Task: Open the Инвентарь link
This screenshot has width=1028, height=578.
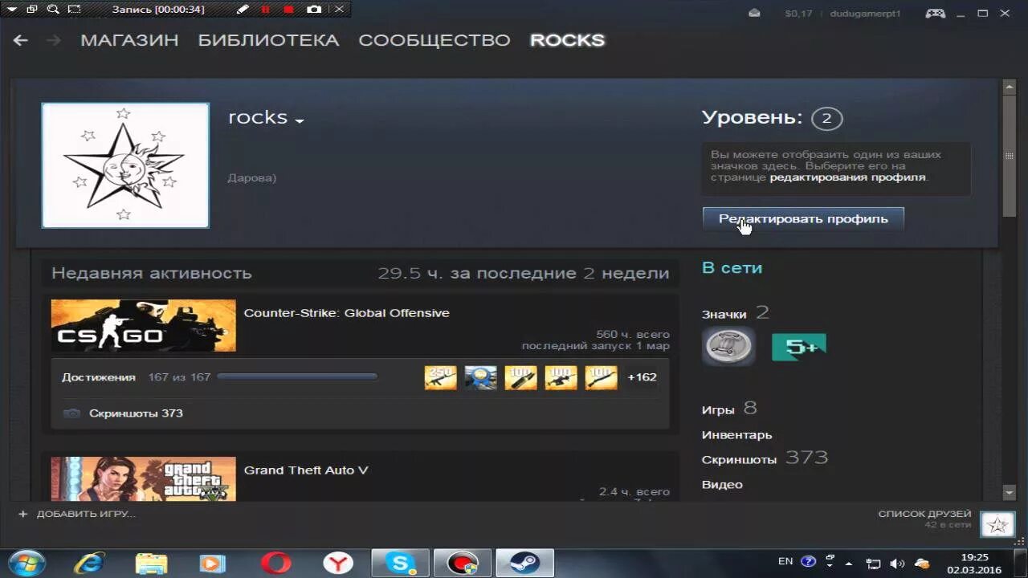Action: click(736, 435)
